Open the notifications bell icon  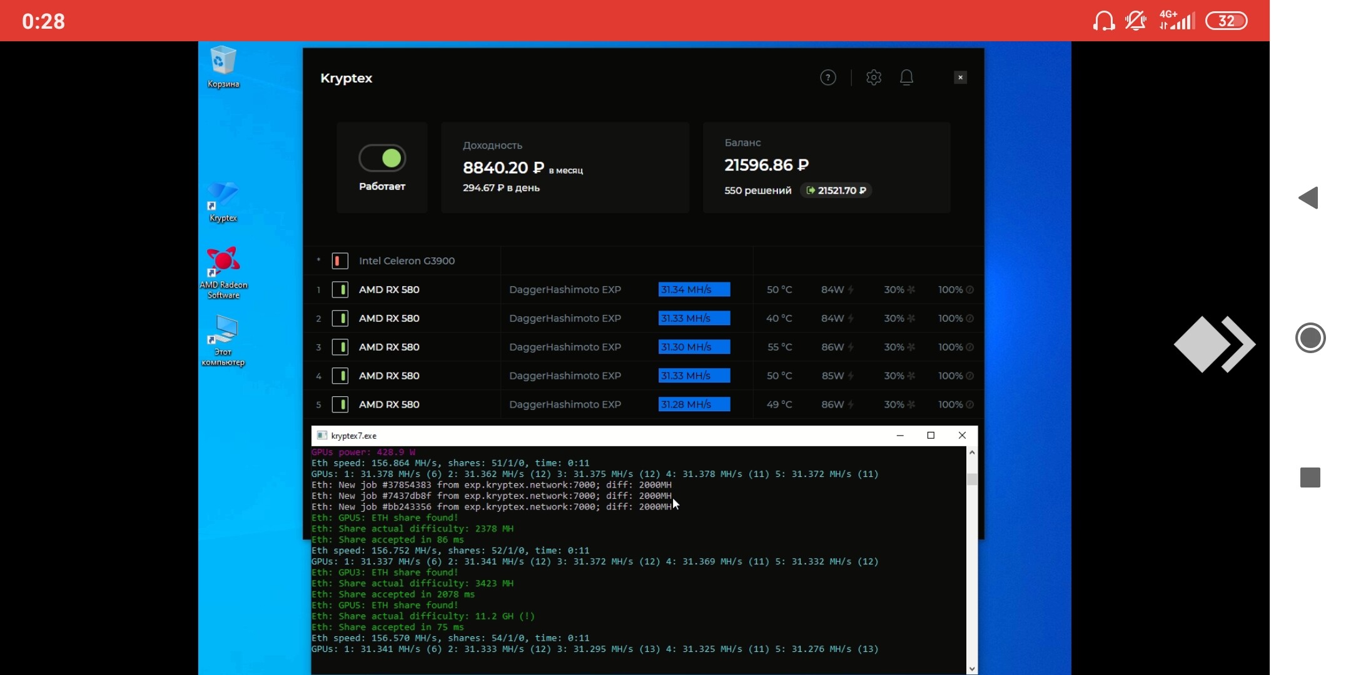click(x=906, y=77)
